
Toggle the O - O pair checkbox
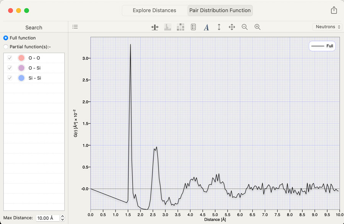point(10,58)
